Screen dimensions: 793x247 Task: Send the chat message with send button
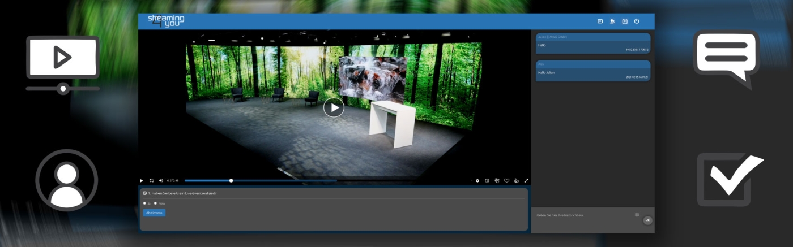coord(648,220)
